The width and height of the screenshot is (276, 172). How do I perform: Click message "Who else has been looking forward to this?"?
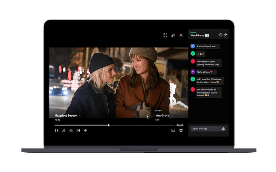[x=209, y=63]
